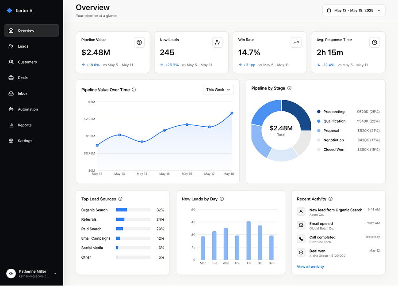Click the Mon bar in New Leads by Day

tap(203, 248)
